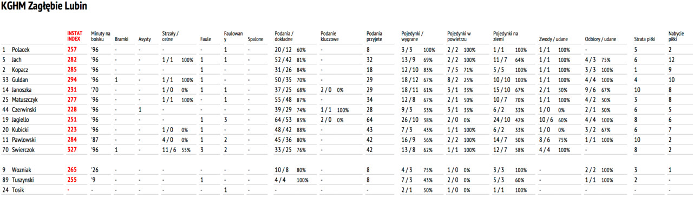Select the KGHM Zagłębie Lubin title
This screenshot has height=198, width=693.
point(44,7)
